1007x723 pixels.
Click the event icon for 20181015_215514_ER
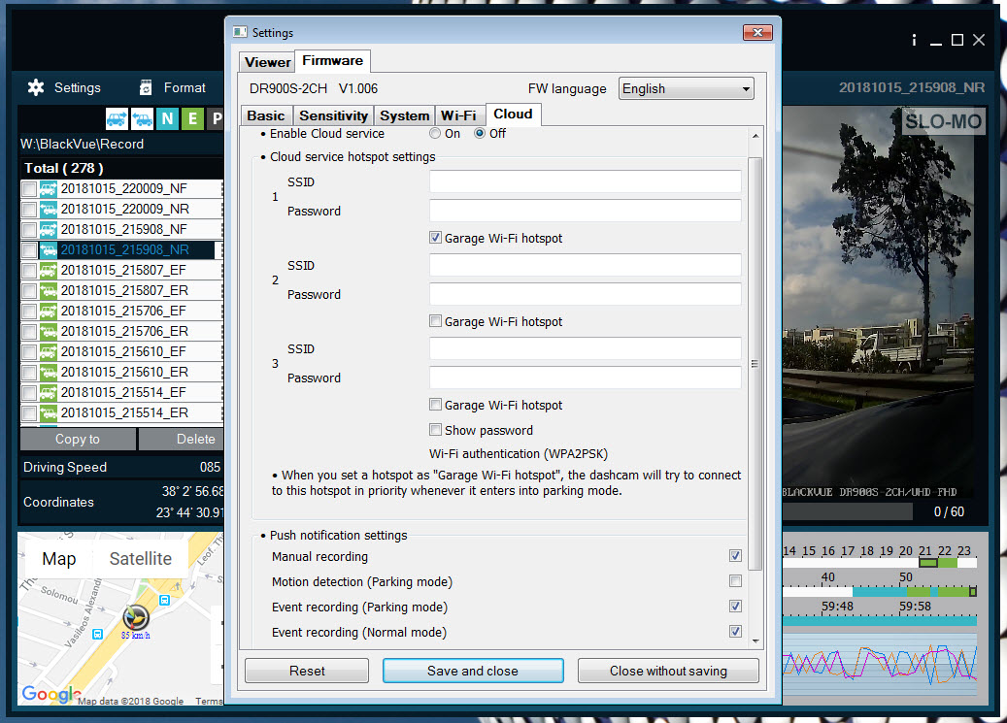(x=49, y=412)
